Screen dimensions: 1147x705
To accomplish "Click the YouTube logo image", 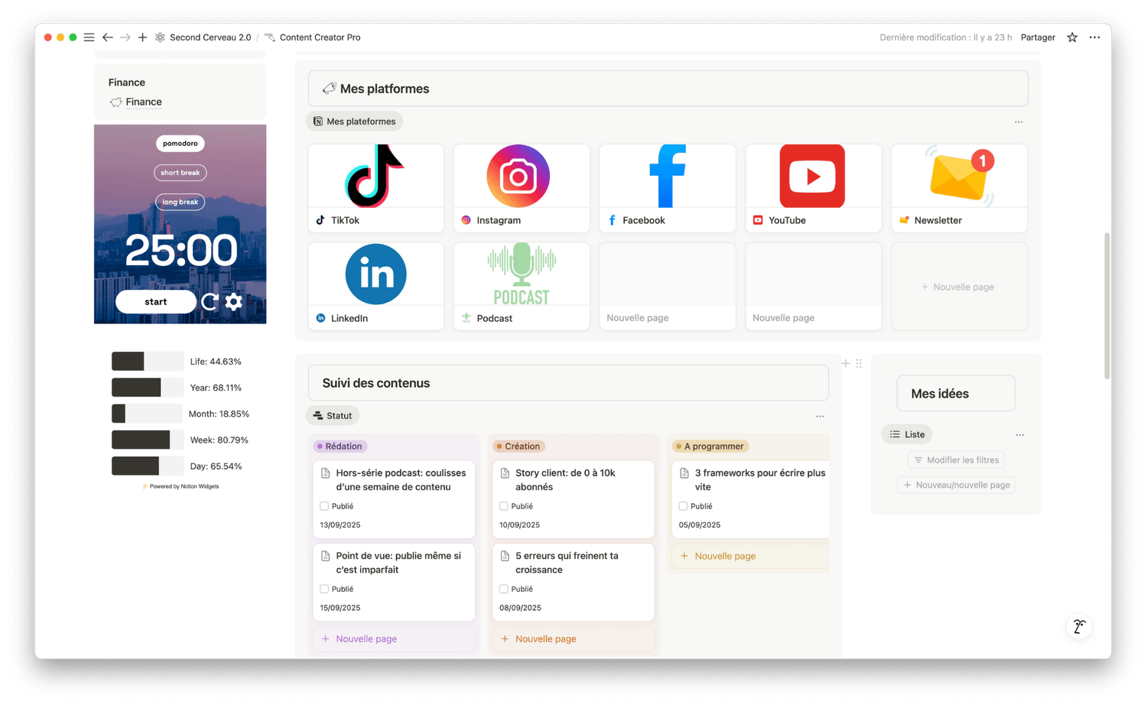I will (812, 176).
